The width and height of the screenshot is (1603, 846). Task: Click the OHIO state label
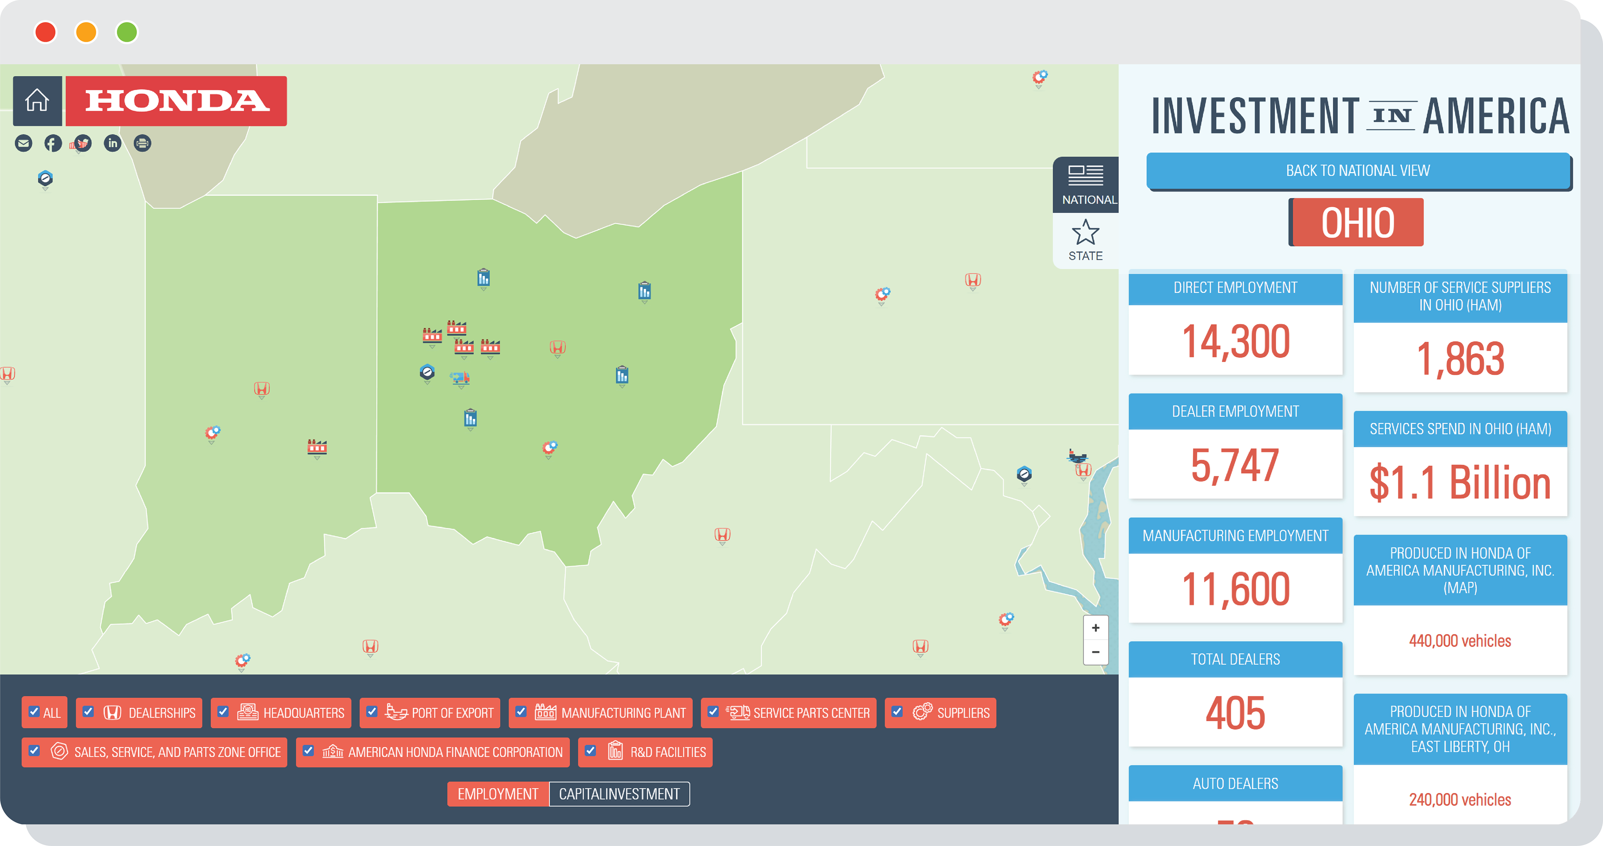pos(1357,223)
